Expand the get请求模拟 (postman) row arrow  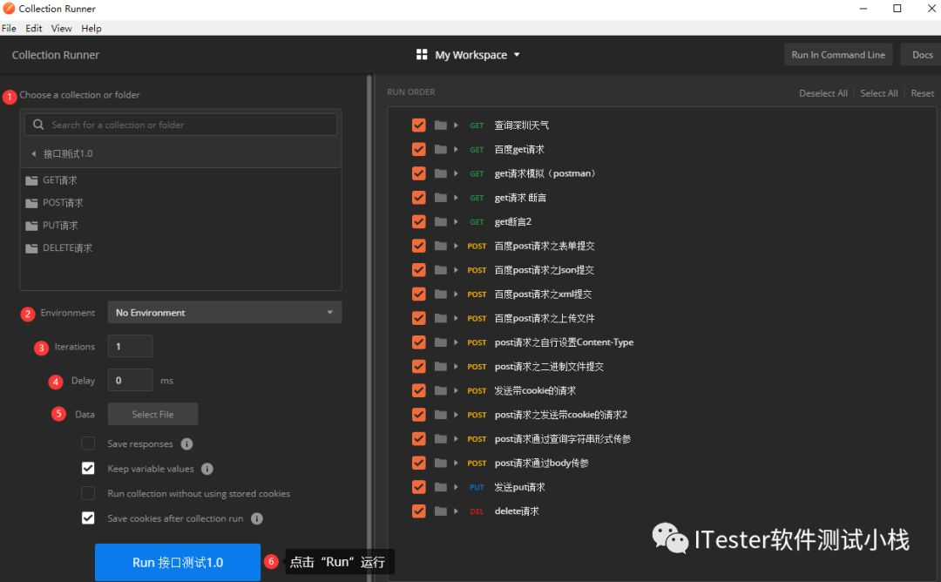[456, 173]
